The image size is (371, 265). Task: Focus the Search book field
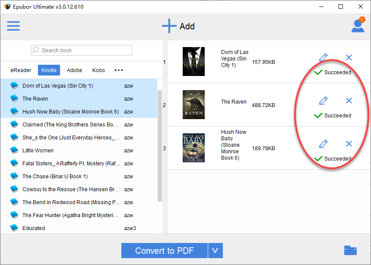[x=81, y=50]
